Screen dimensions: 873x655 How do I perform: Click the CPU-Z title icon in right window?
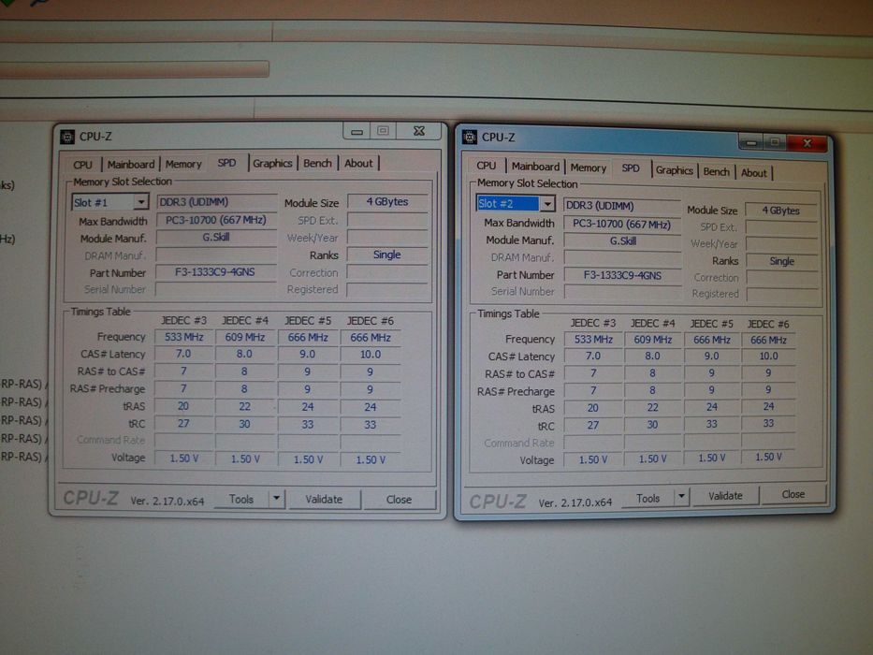[470, 137]
